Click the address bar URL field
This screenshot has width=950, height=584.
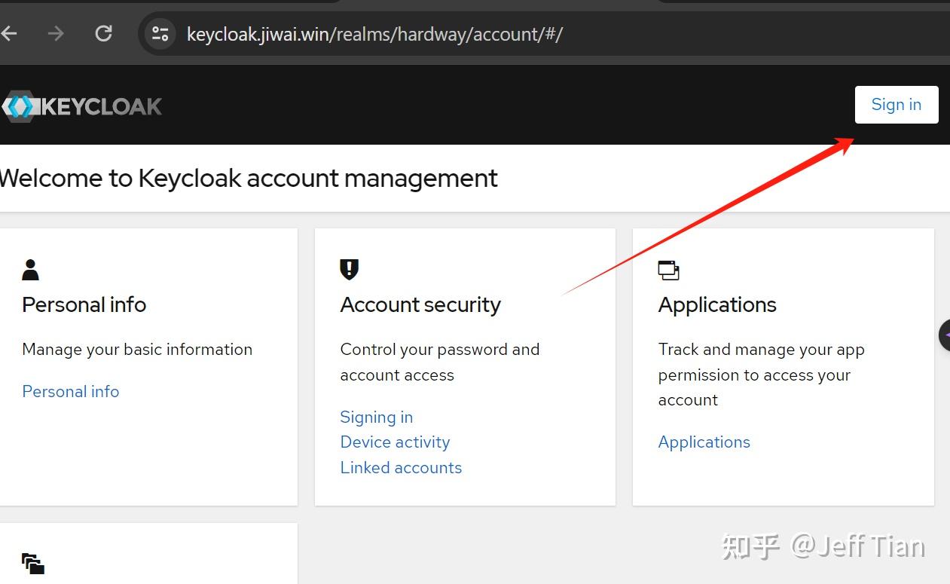pos(377,33)
